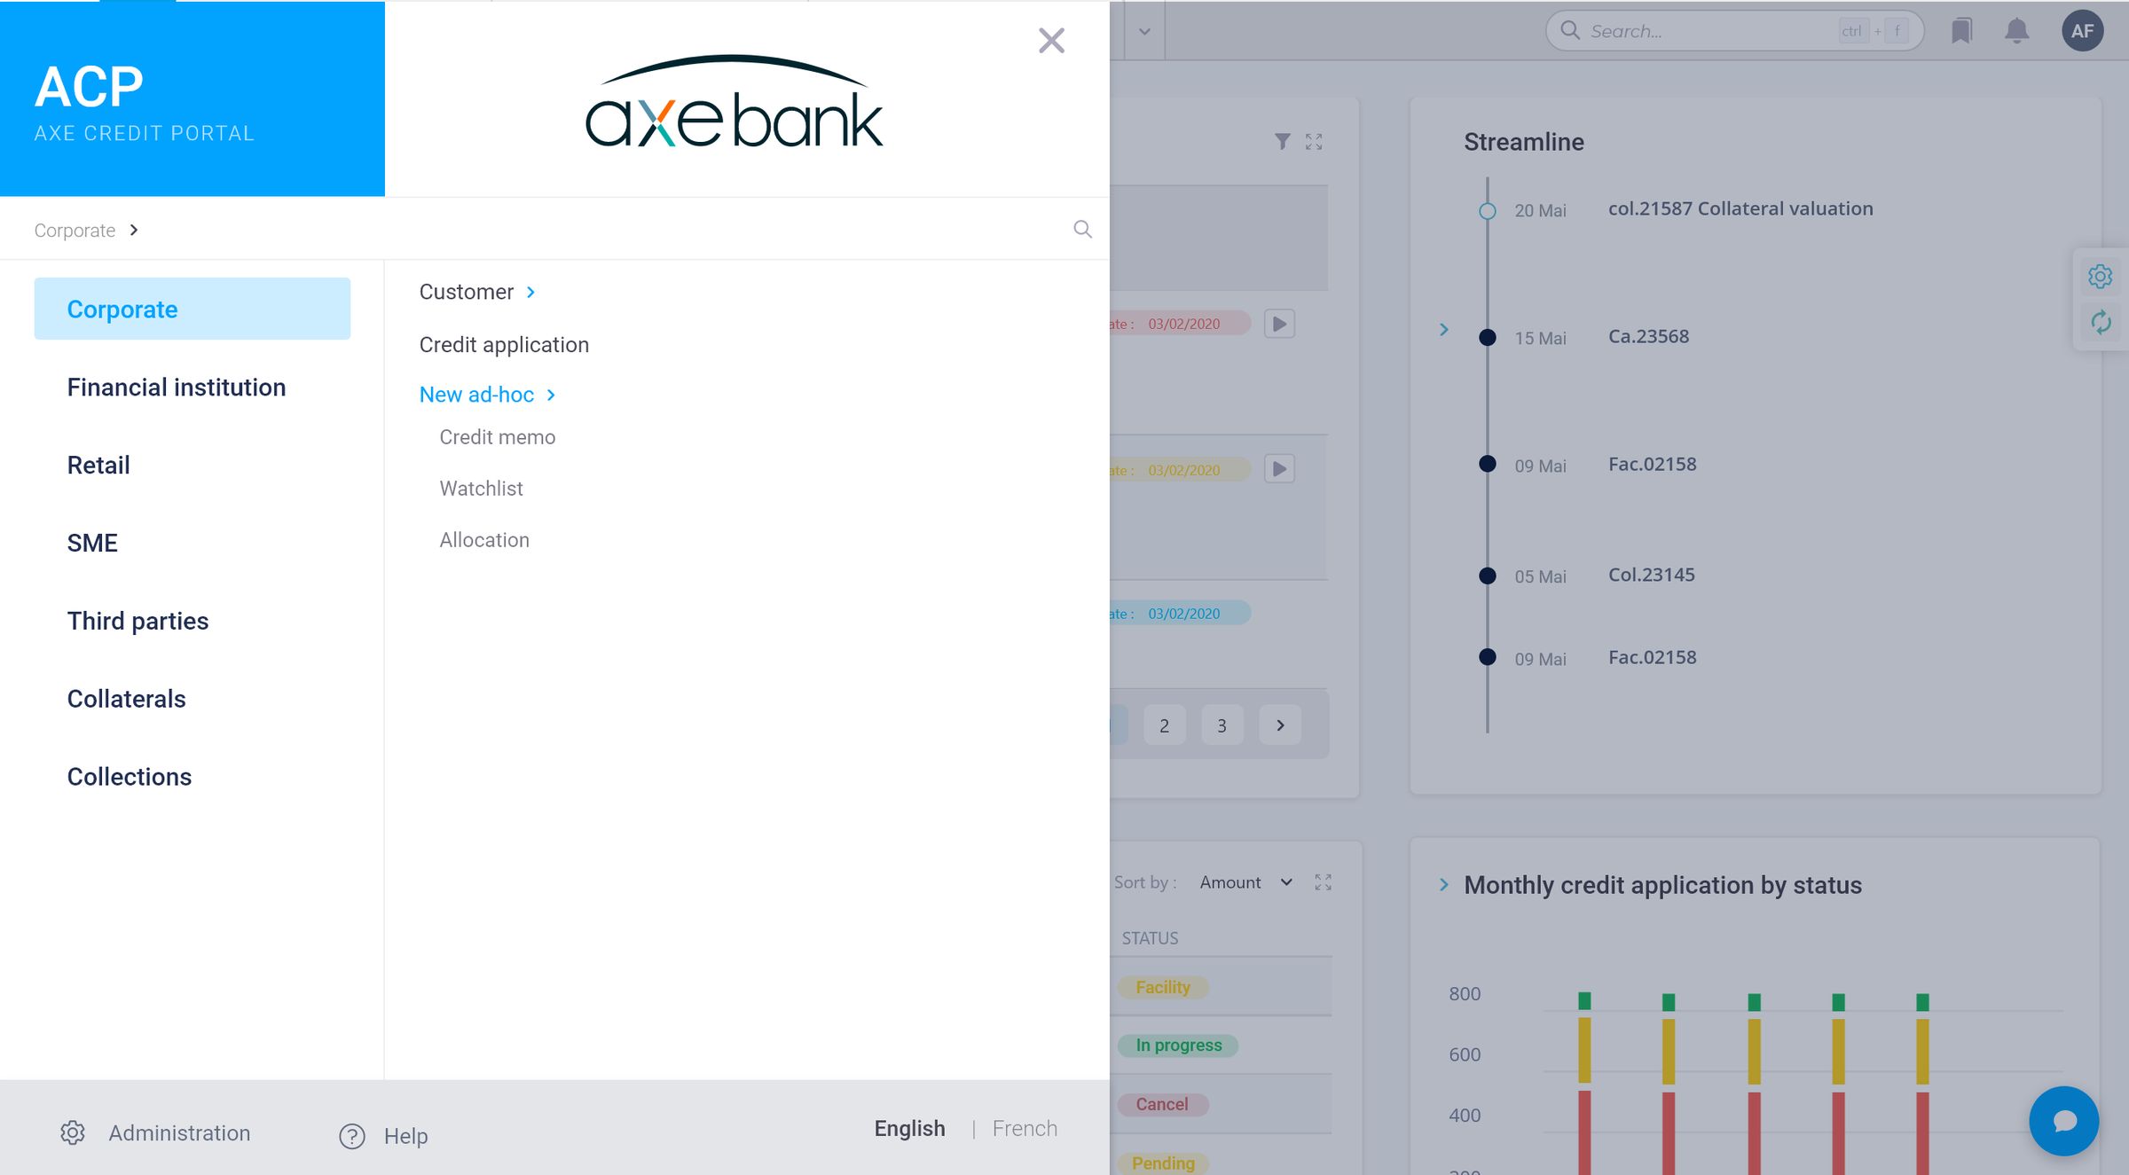Open the settings gear on the right edge
The height and width of the screenshot is (1175, 2129).
tap(2101, 276)
